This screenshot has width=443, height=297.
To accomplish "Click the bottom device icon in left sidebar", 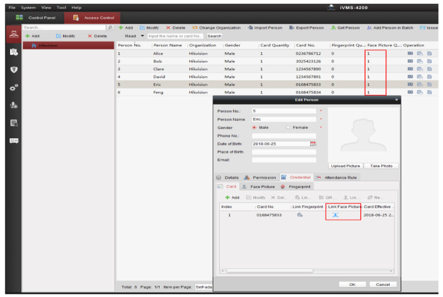I will pyautogui.click(x=11, y=140).
